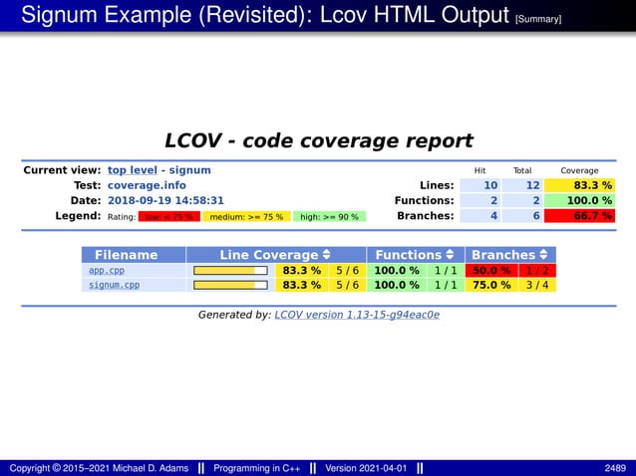This screenshot has width=636, height=476.
Task: Click the Functions column header text
Action: pos(409,255)
